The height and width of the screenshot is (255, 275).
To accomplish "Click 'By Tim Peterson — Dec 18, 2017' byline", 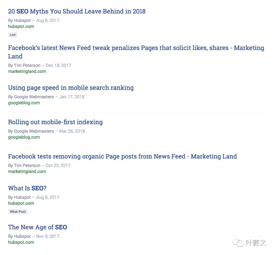I will pos(40,66).
